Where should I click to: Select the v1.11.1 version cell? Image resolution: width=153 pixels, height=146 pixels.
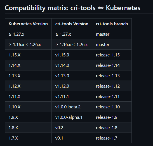click(72, 97)
